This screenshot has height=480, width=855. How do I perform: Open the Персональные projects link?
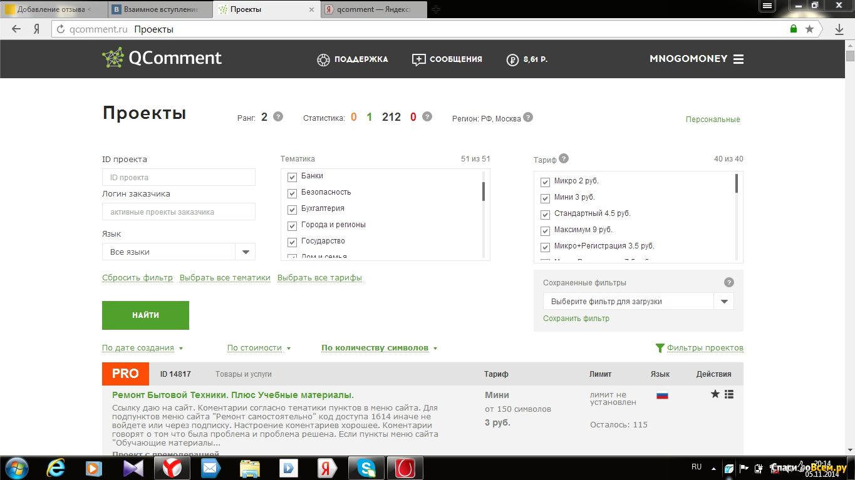tap(713, 119)
